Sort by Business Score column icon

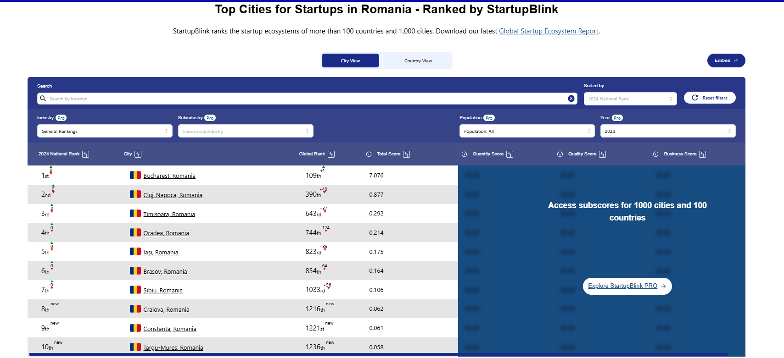[702, 154]
